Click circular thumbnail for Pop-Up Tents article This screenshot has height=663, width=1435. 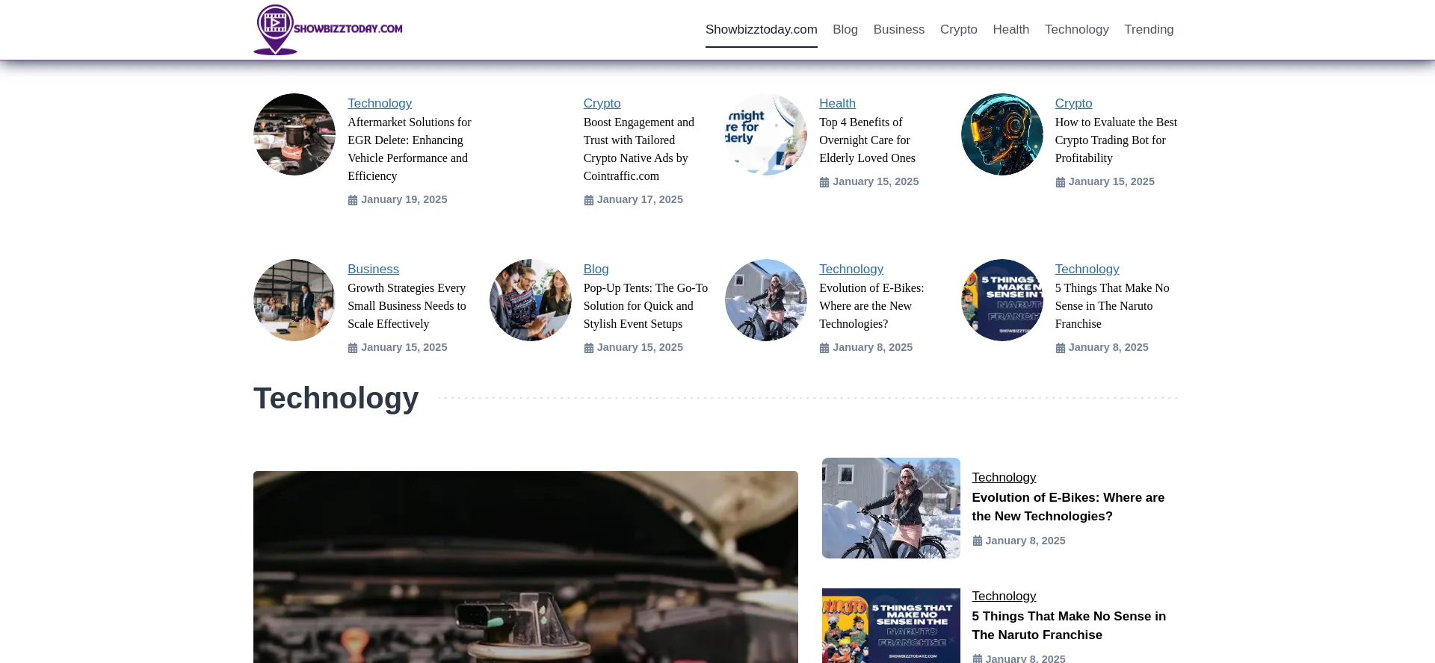(531, 300)
